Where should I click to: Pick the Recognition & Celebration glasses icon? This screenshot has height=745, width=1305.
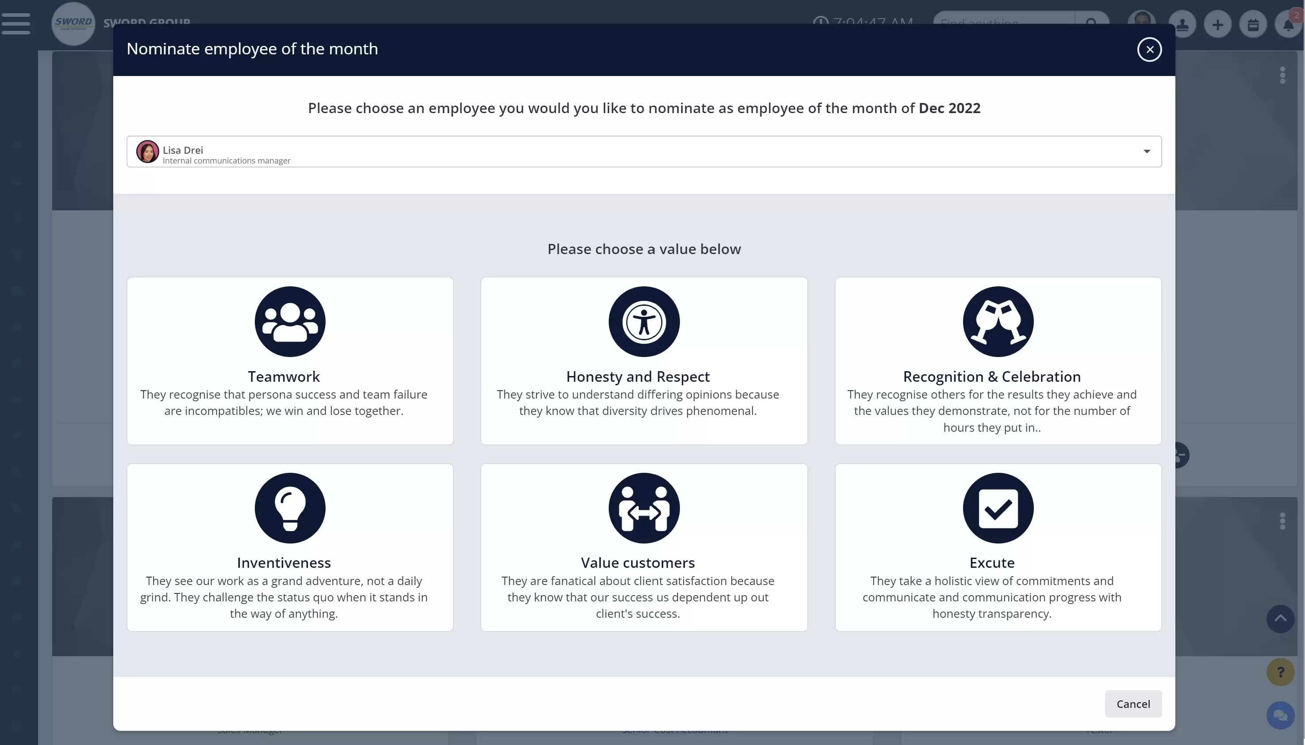coord(998,321)
